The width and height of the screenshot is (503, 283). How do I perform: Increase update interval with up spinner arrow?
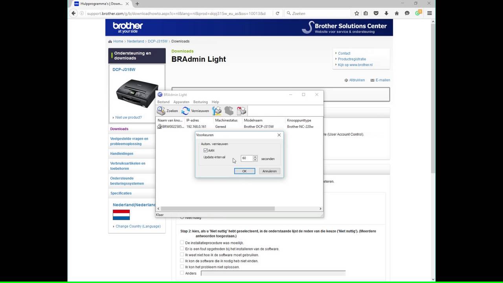255,156
